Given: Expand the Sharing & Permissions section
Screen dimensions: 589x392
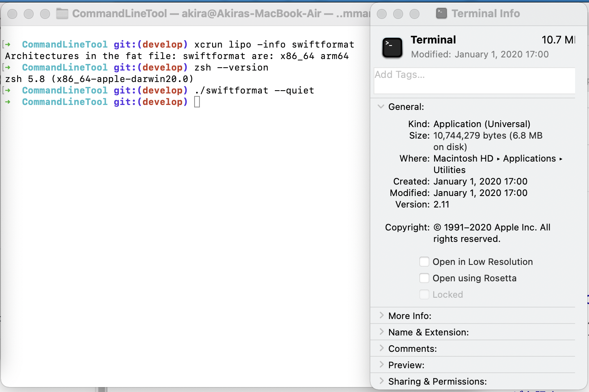Looking at the screenshot, I should tap(381, 381).
